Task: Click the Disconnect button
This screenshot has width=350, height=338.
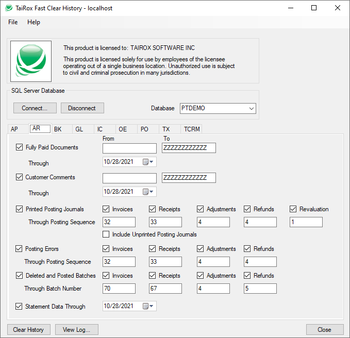Action: coord(82,108)
